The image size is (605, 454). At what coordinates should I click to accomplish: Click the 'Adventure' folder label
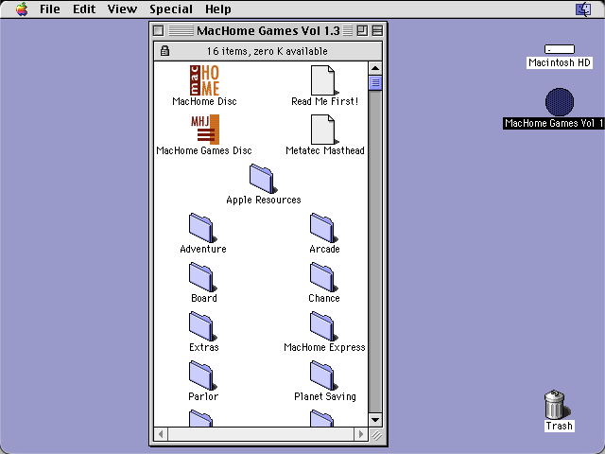click(203, 249)
